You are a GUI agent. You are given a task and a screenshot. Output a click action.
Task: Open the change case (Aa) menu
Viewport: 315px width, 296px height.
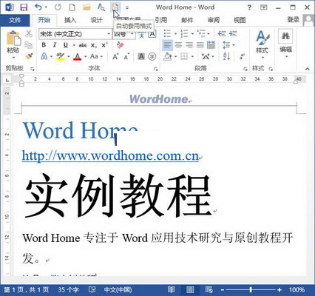point(96,56)
